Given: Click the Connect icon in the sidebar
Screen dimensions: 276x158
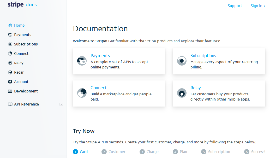Looking at the screenshot, I should tap(10, 54).
